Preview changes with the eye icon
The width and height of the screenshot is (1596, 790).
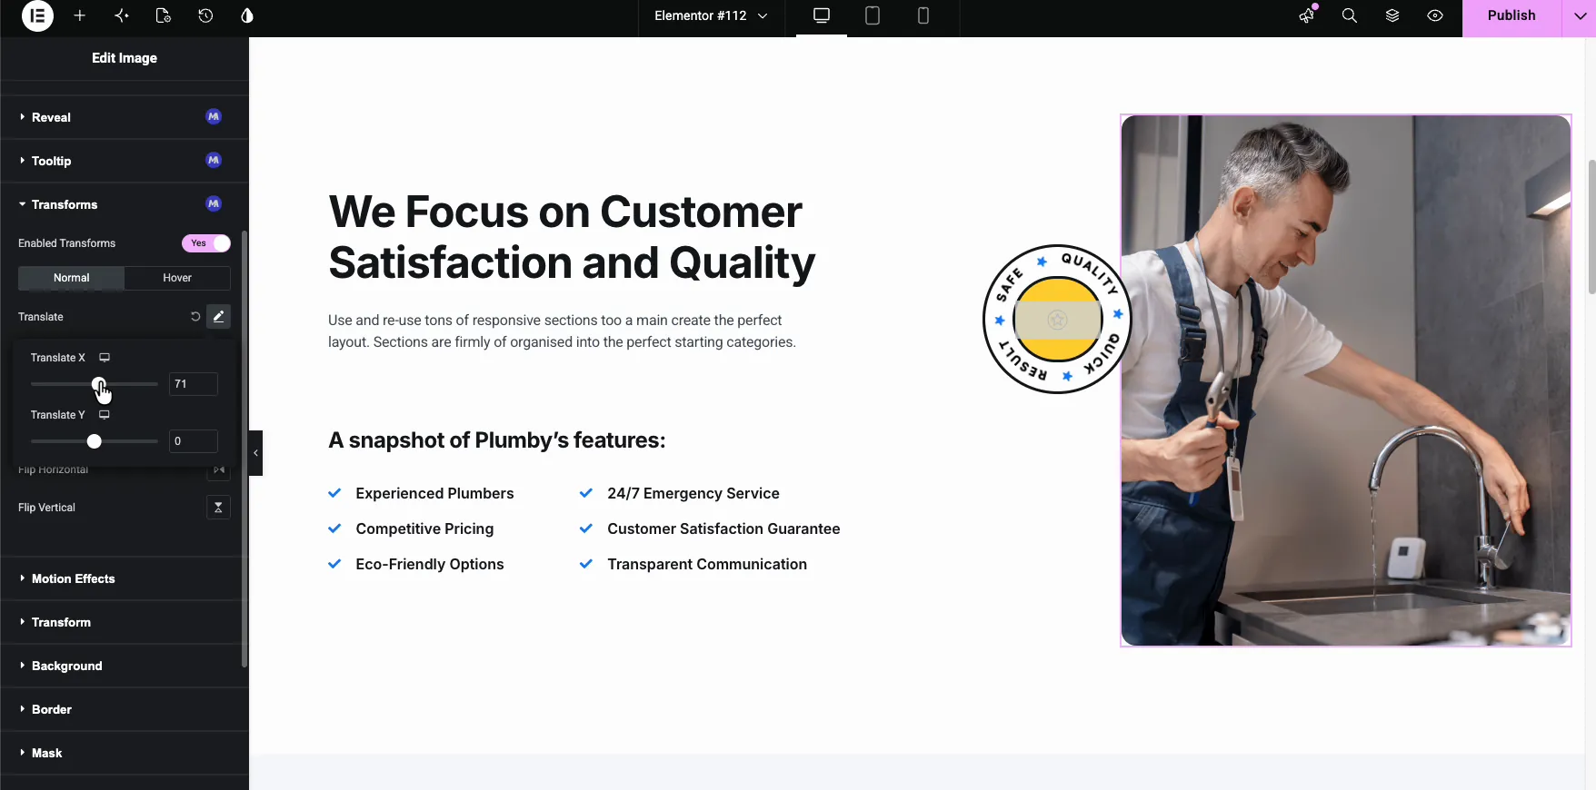[x=1435, y=15]
